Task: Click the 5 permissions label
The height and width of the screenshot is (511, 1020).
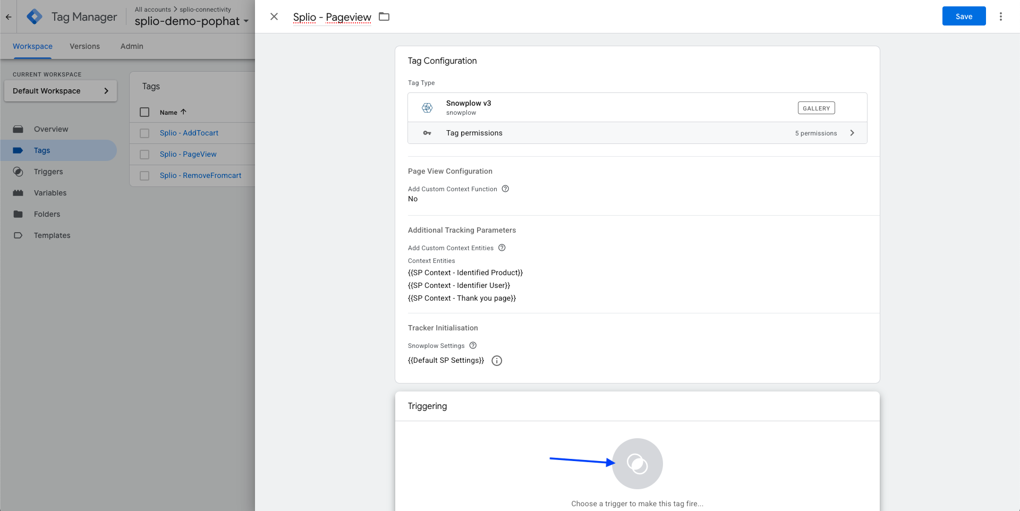Action: tap(816, 133)
